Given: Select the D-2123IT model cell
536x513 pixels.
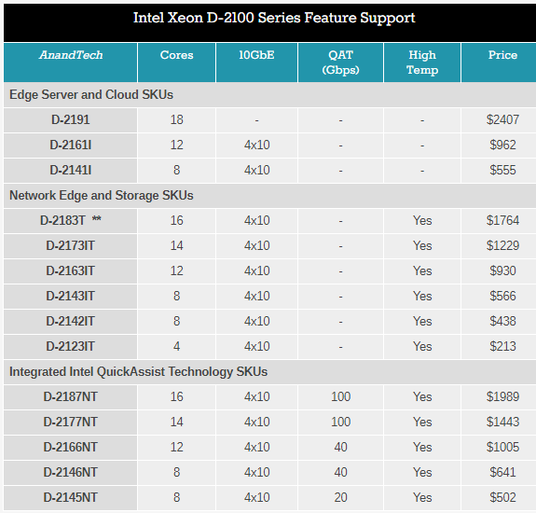Looking at the screenshot, I should [71, 346].
